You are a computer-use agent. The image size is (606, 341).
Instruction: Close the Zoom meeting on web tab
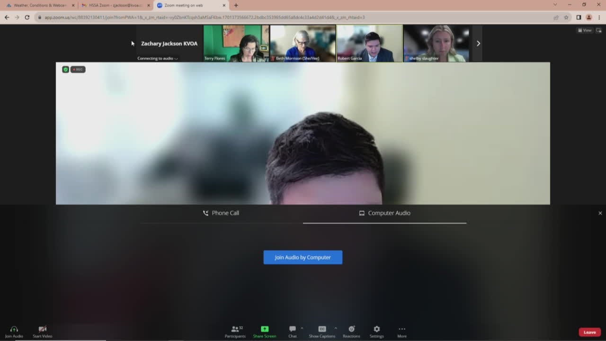224,5
